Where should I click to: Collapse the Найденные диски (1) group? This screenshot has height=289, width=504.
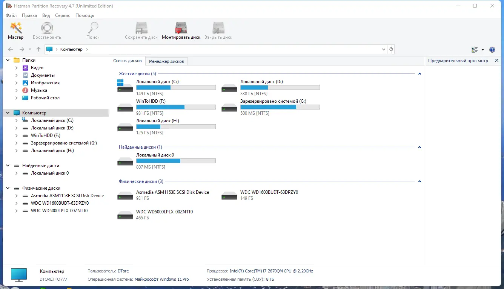419,147
